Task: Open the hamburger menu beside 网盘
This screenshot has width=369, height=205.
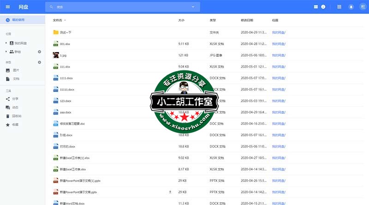Action: coord(8,7)
